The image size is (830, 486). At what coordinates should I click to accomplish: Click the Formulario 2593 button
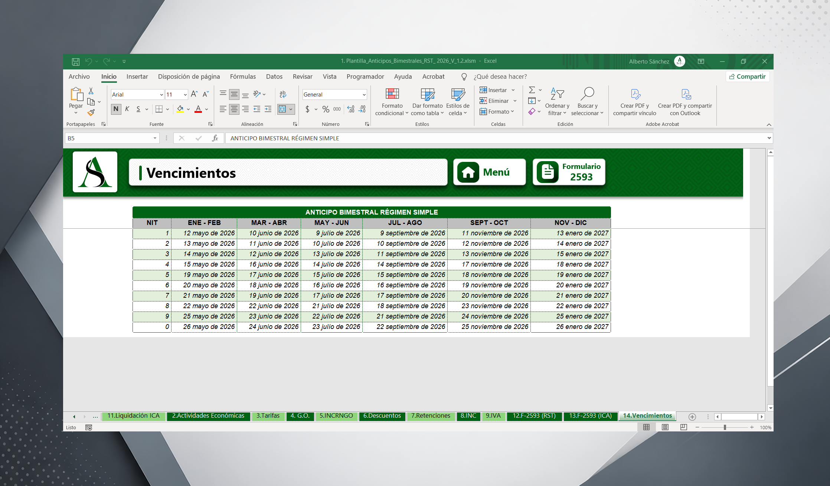569,172
